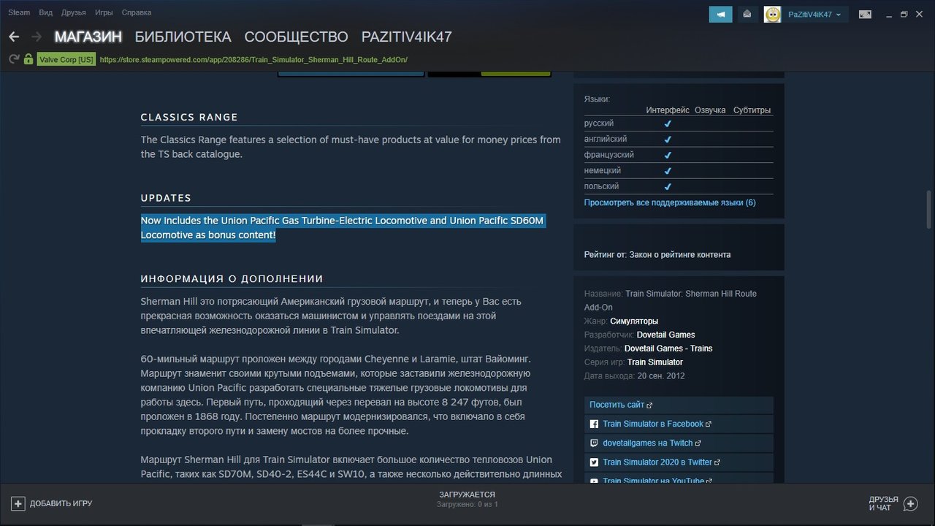Open the Dovetail Games developer link

tap(666, 335)
